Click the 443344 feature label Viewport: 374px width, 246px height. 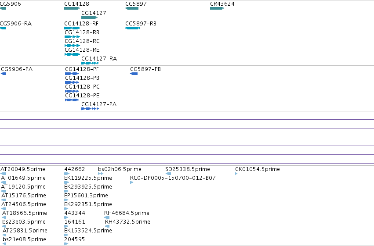point(75,213)
